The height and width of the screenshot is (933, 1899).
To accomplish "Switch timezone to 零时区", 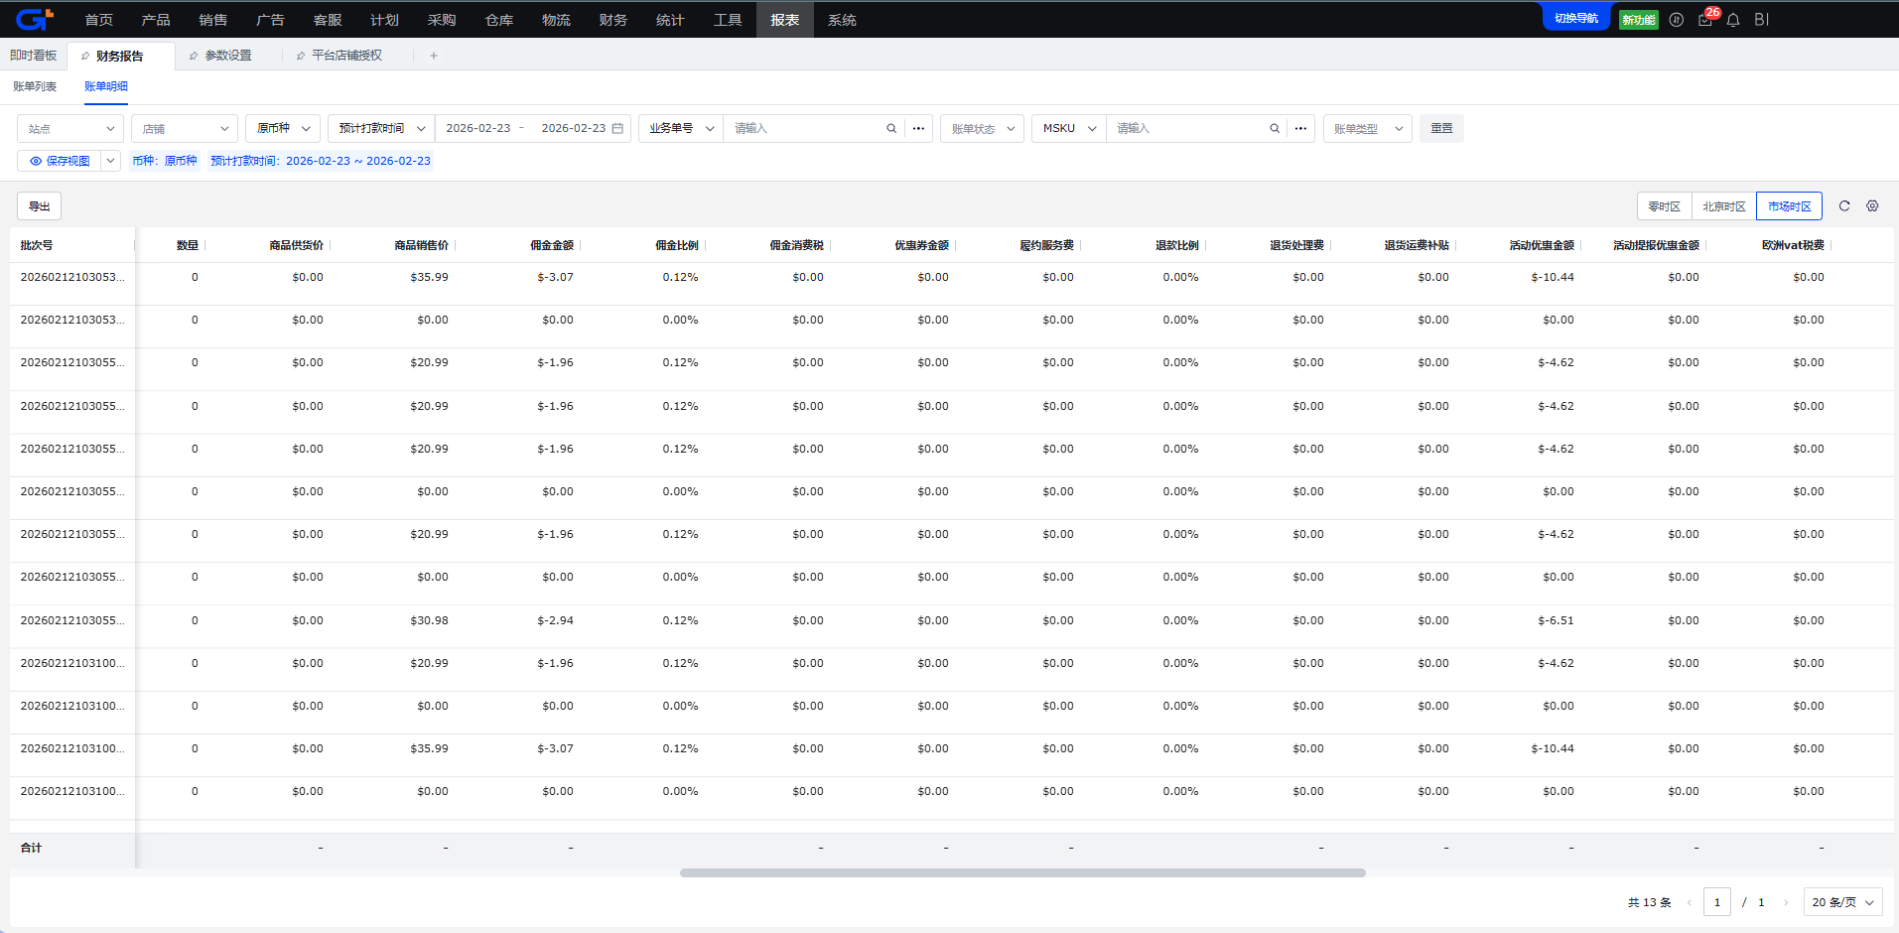I will [1664, 206].
